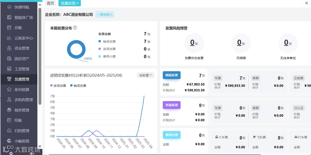311x155 pixels.
Task: Click the 0 count above 发票状态变更
Action: point(192,42)
